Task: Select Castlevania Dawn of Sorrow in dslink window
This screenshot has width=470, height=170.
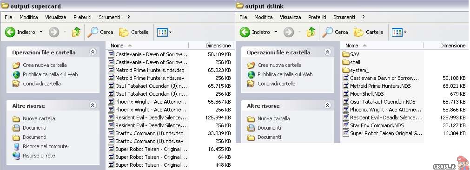Action: pos(382,78)
